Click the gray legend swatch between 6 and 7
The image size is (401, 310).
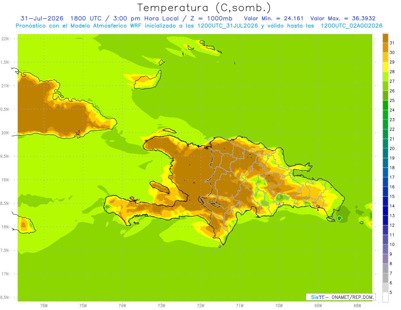coord(385,278)
